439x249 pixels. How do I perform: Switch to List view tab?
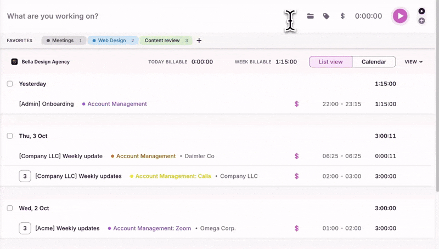coord(330,62)
